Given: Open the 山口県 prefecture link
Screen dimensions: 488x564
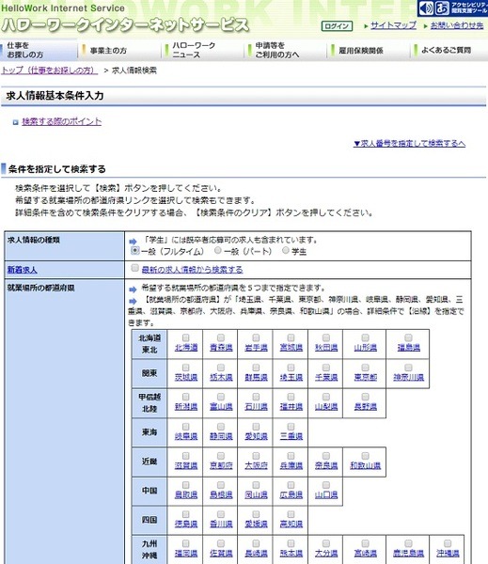Looking at the screenshot, I should point(326,494).
